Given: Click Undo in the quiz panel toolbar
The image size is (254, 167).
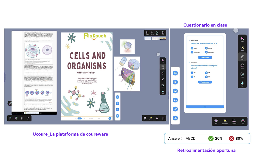Looking at the screenshot, I should (242, 39).
